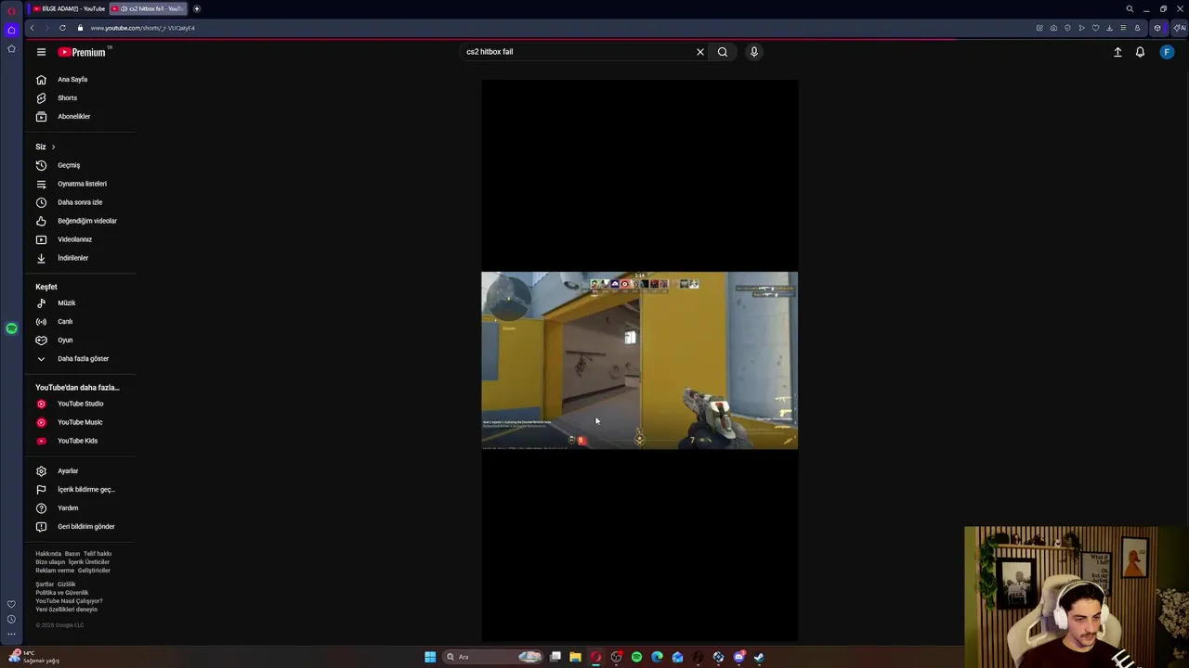
Task: Open a new browser tab
Action: coord(197,8)
